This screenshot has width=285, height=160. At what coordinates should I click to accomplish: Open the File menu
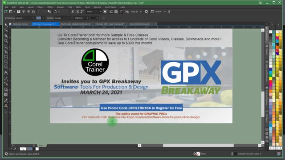7,7
